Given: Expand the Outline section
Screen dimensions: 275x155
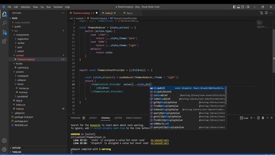Looking at the screenshot, I should click(x=38, y=148).
